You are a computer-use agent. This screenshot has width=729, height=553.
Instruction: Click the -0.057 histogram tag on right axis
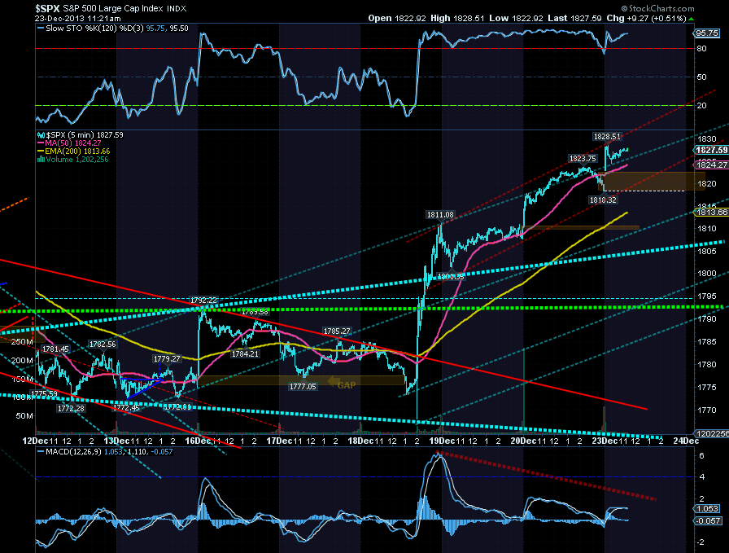[x=708, y=521]
